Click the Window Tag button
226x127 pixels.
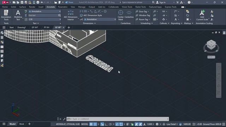[143, 15]
